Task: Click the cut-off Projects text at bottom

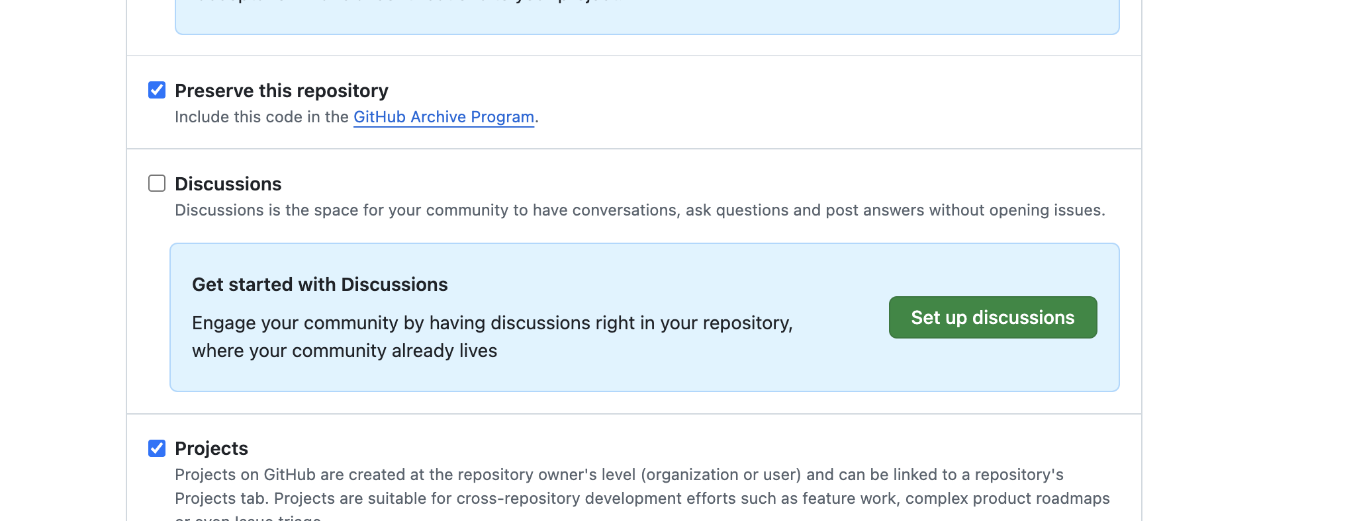Action: click(248, 518)
